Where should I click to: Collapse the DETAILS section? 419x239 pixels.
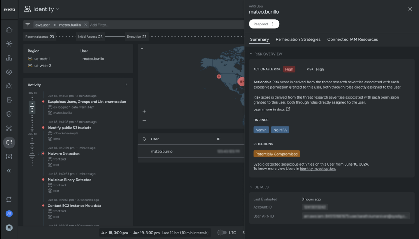250,187
